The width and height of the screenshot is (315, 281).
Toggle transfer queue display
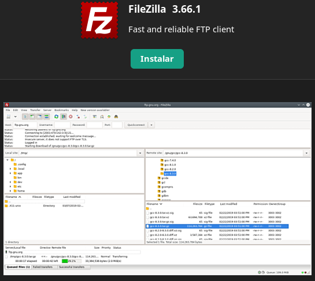coord(46,117)
